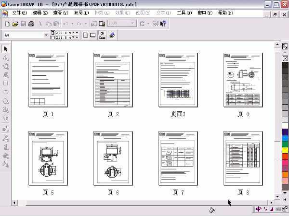Pick the green color swatch
The width and height of the screenshot is (289, 216).
(x=285, y=144)
